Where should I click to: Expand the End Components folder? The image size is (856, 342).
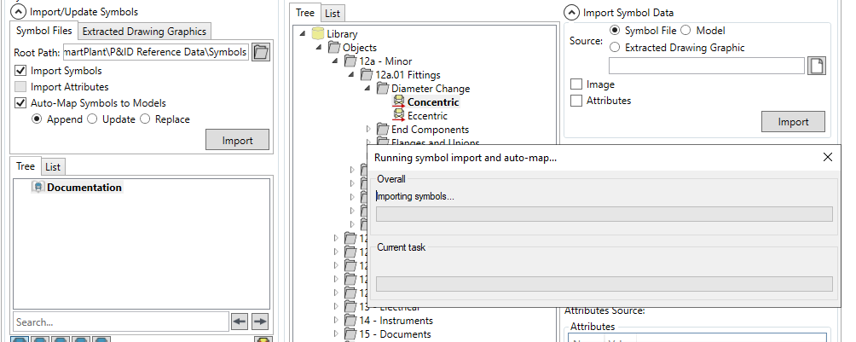369,130
